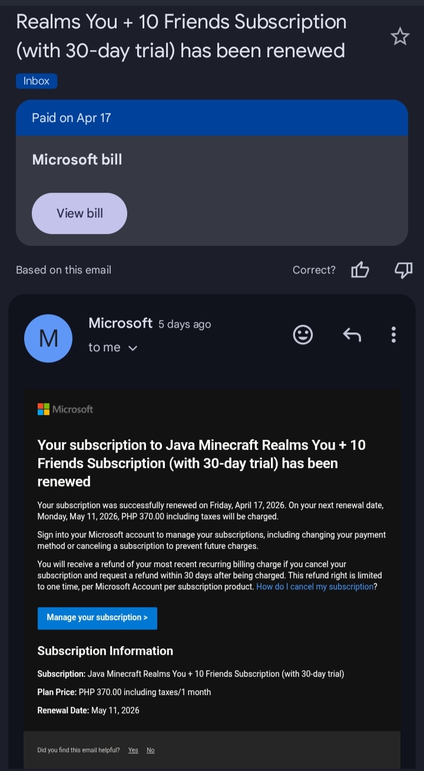This screenshot has height=771, width=424.
Task: Tap the "Based on this email" text
Action: click(64, 270)
